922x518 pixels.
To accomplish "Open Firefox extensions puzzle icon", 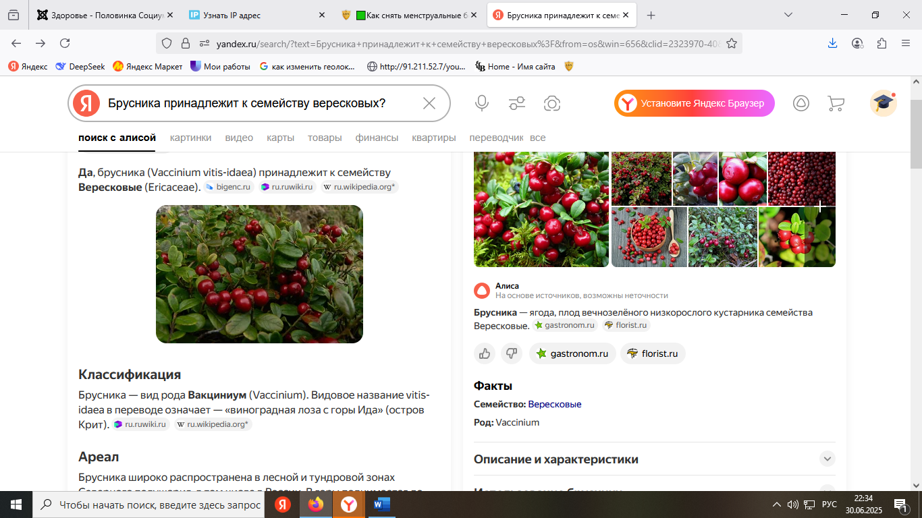I will click(882, 43).
